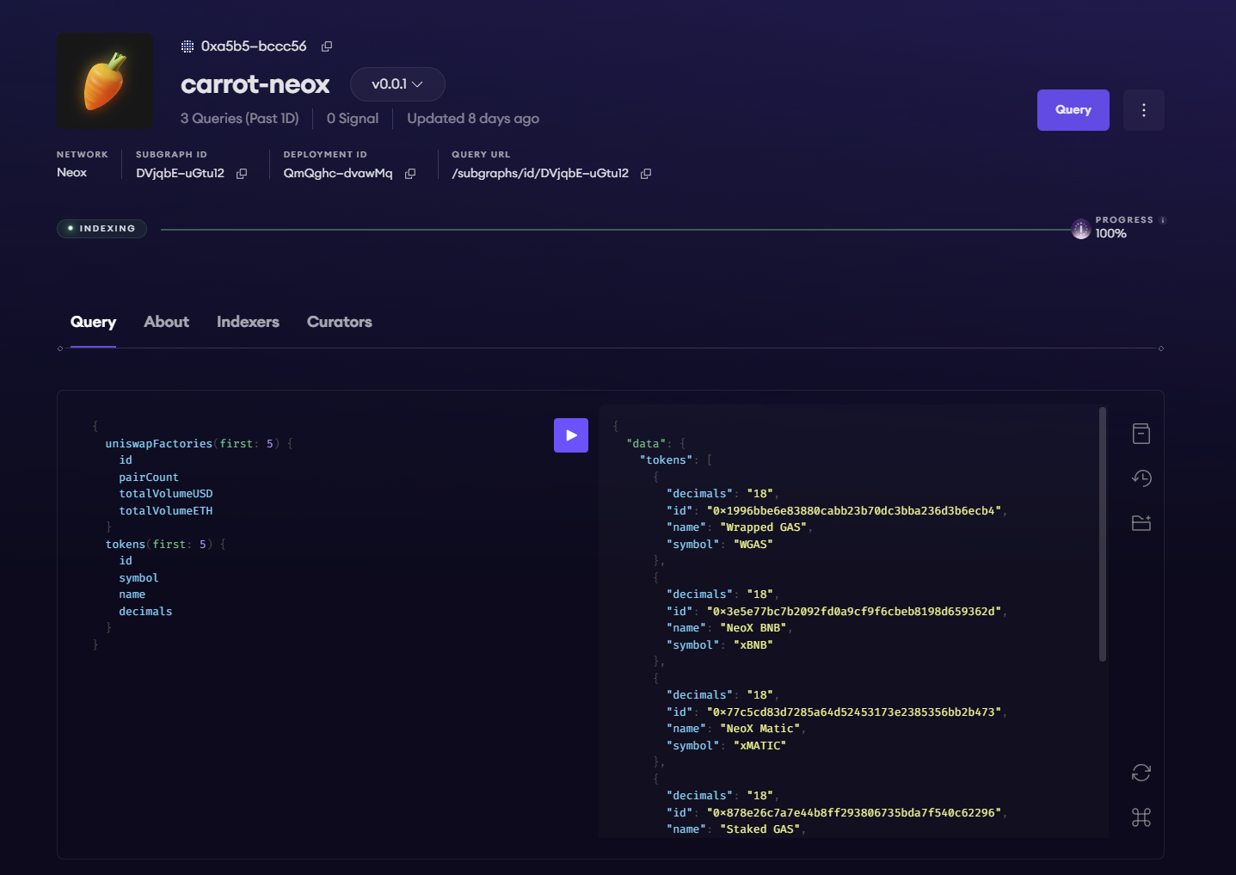This screenshot has width=1236, height=875.
Task: Copy the owner address 0xa5b5-bccc56
Action: coord(327,46)
